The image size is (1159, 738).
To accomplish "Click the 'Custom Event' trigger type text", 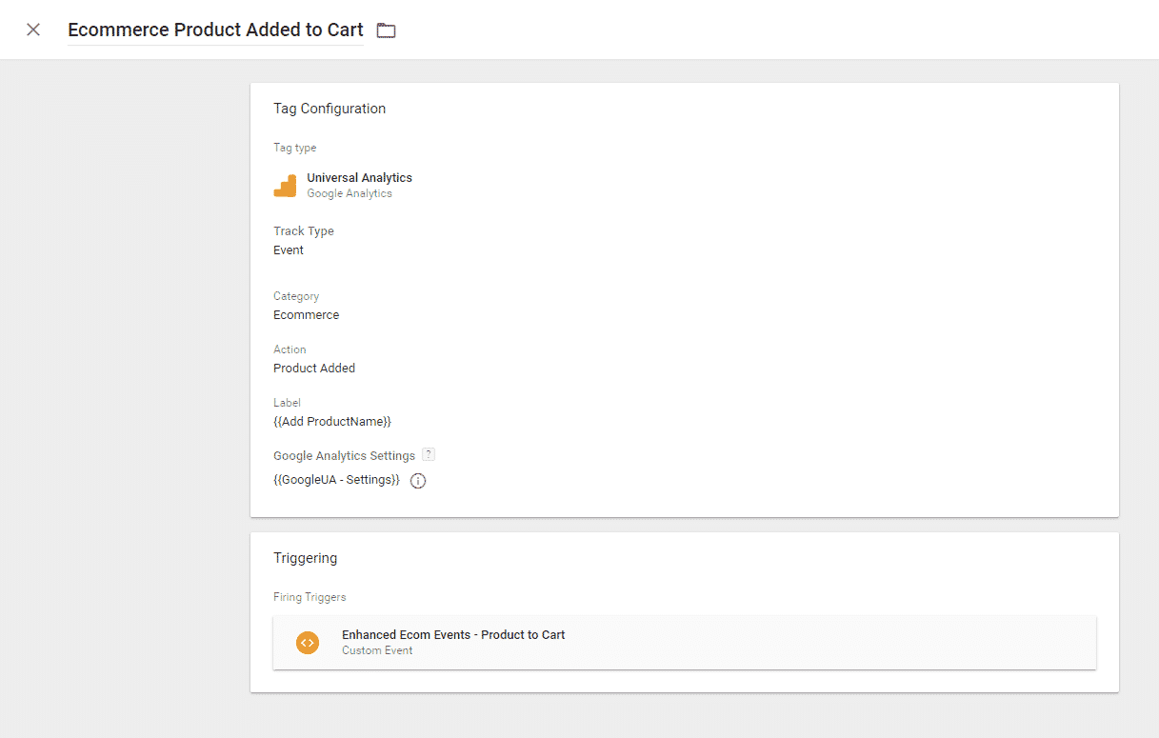I will pos(377,650).
